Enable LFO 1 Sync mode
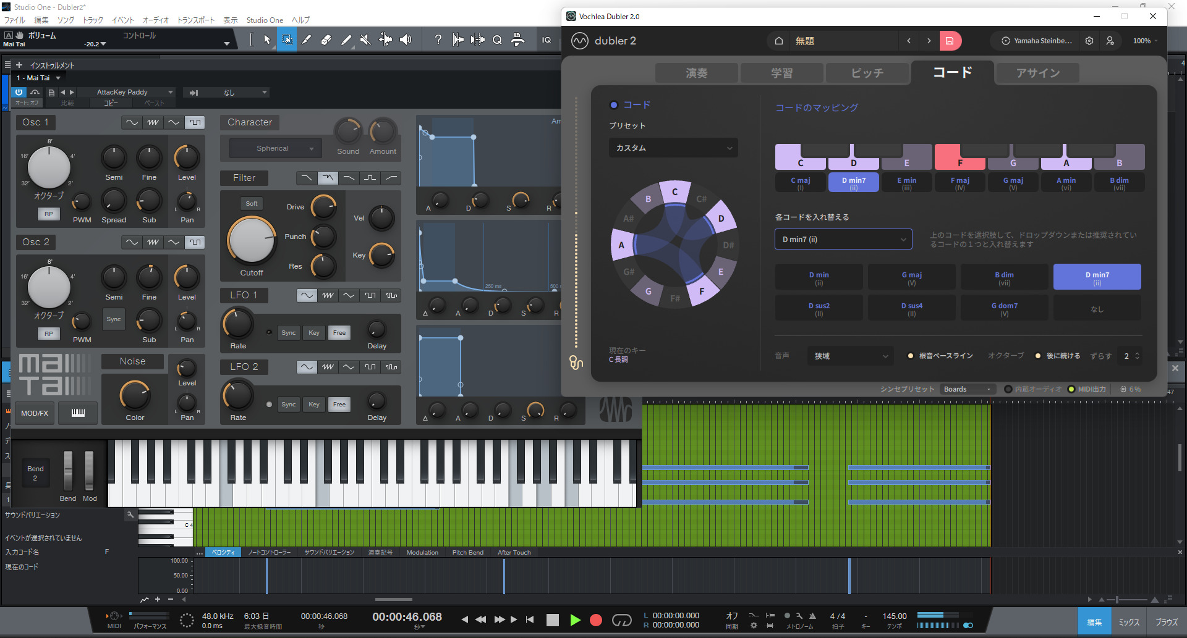This screenshot has width=1187, height=638. pos(289,332)
